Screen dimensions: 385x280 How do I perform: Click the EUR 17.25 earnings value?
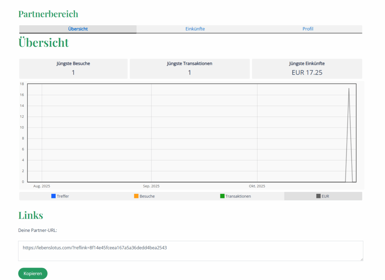(x=307, y=73)
